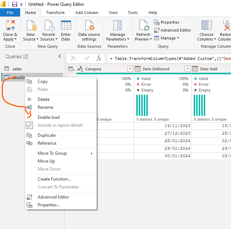
Task: Switch to the Add Column tab
Action: [87, 13]
